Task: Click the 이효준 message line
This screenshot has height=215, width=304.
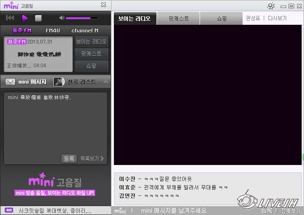Action: click(x=173, y=187)
